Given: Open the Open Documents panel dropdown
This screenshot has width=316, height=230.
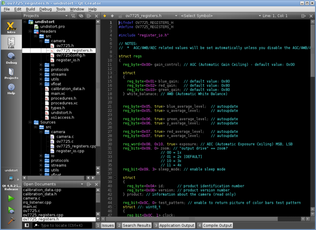Looking at the screenshot, I should (x=53, y=184).
